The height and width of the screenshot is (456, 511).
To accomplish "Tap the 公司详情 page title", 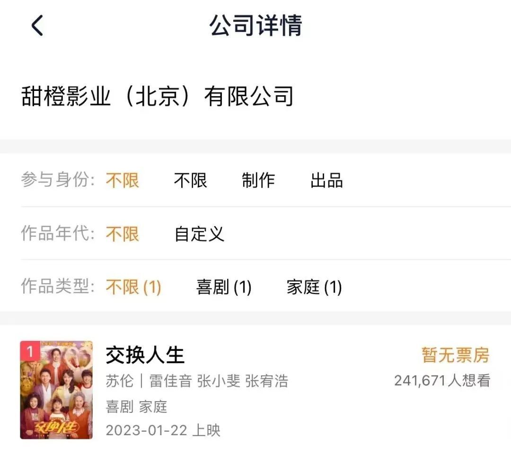I will pos(255,26).
